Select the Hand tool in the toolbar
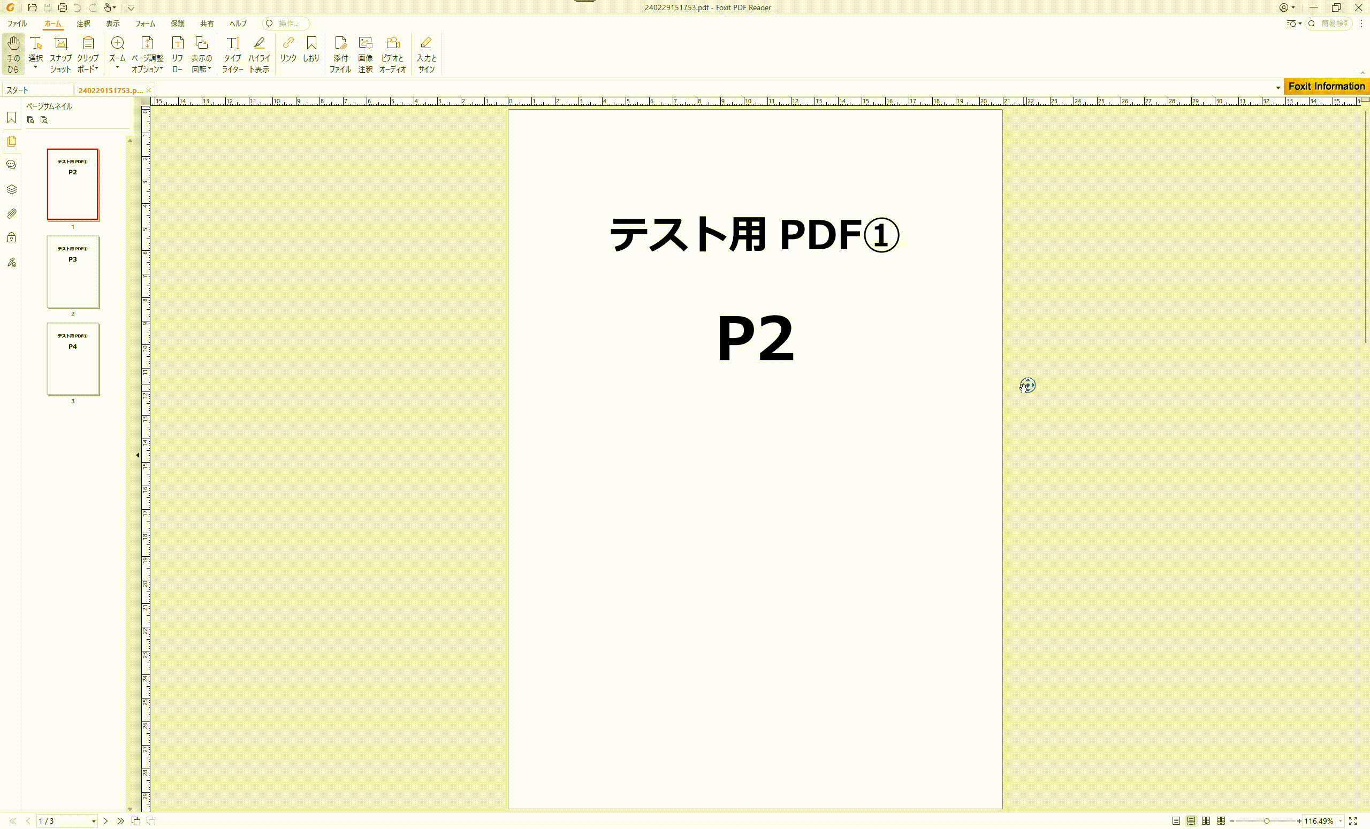 [x=13, y=54]
